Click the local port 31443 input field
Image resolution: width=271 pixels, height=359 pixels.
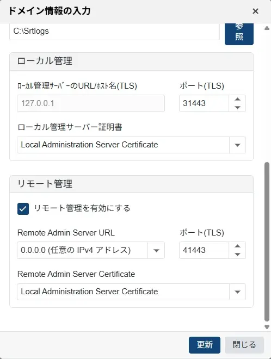click(x=204, y=103)
